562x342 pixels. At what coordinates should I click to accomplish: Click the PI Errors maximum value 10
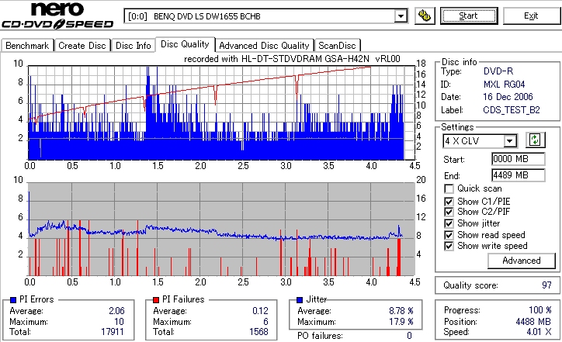pyautogui.click(x=119, y=322)
